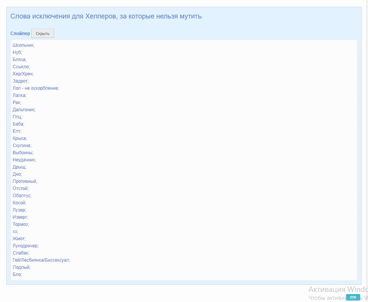Select the word Косой;

tap(19, 202)
